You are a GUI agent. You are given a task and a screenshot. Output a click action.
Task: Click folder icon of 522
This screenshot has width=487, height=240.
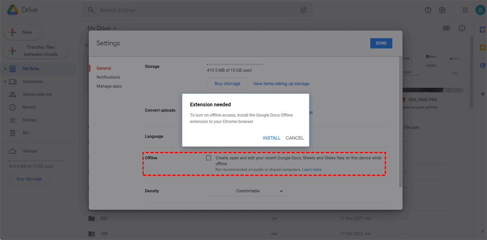92,218
